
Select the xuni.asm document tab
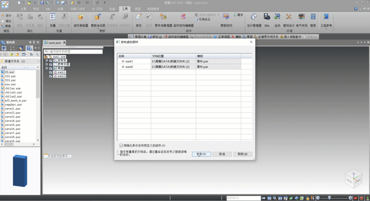[55, 43]
